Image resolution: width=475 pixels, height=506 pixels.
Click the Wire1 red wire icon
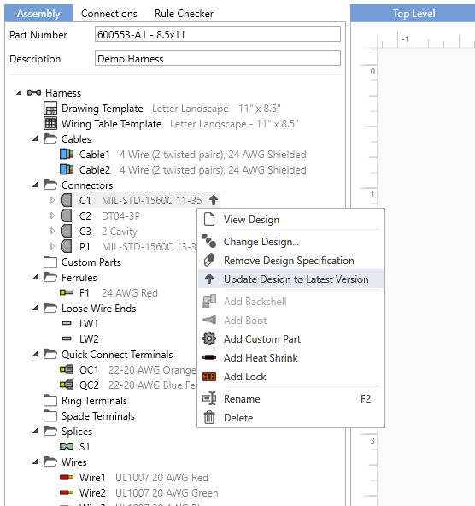click(67, 477)
